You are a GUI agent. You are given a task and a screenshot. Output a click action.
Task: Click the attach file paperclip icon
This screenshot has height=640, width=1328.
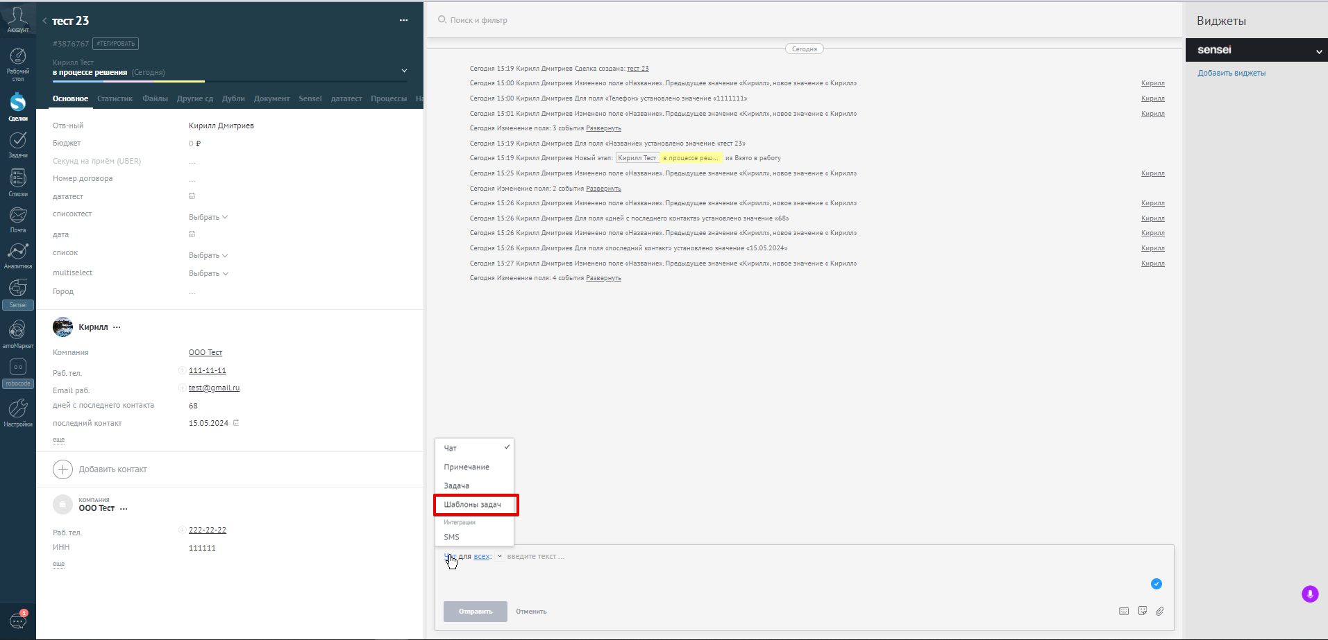tap(1159, 611)
